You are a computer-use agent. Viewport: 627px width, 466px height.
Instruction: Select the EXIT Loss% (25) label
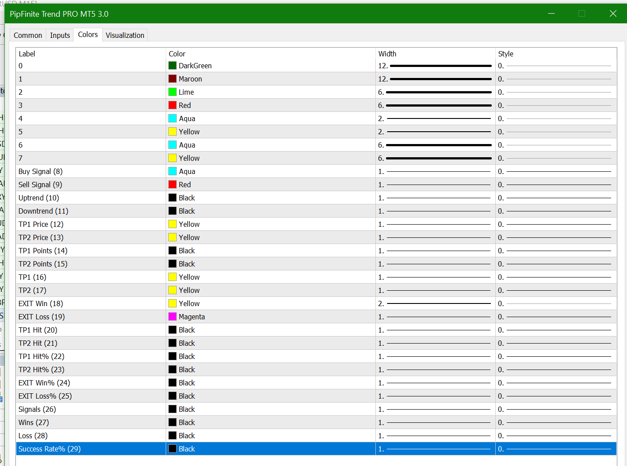pos(45,396)
